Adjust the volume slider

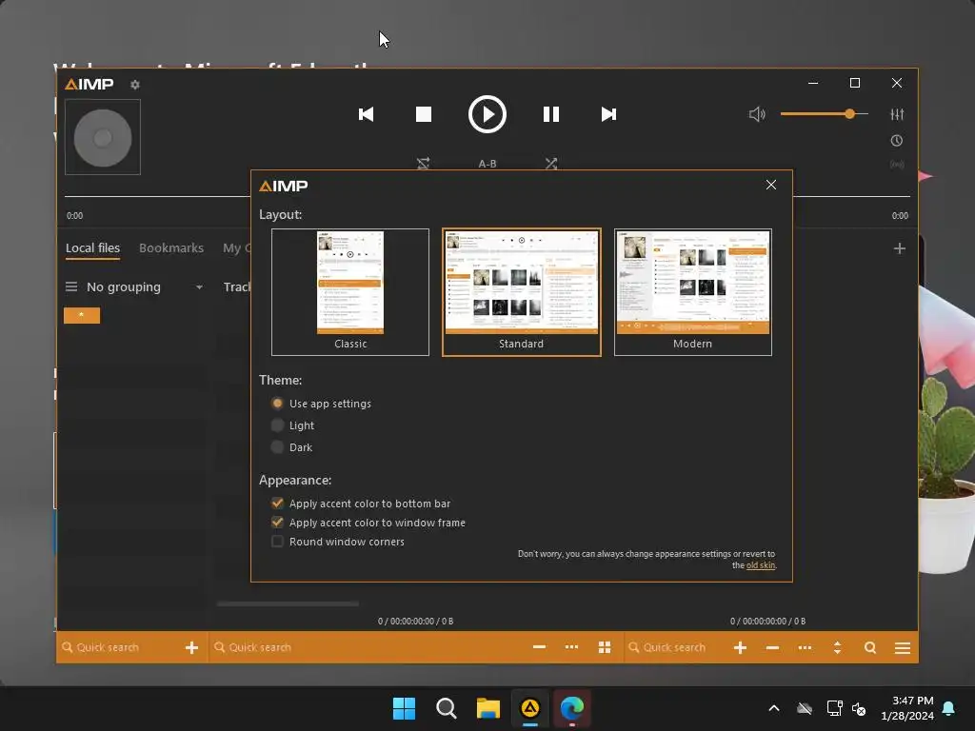pyautogui.click(x=825, y=114)
